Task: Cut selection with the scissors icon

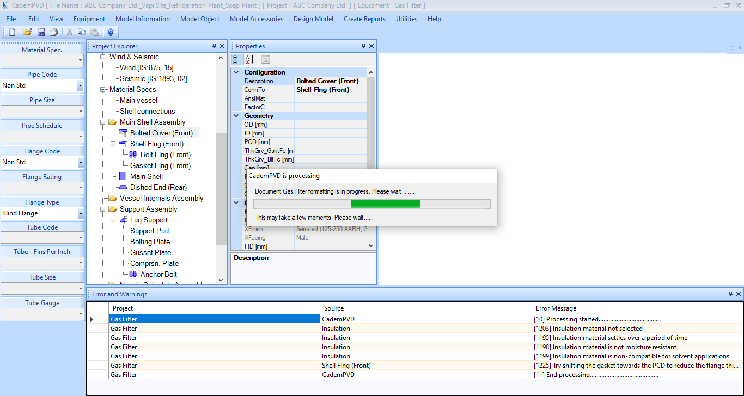Action: (70, 32)
